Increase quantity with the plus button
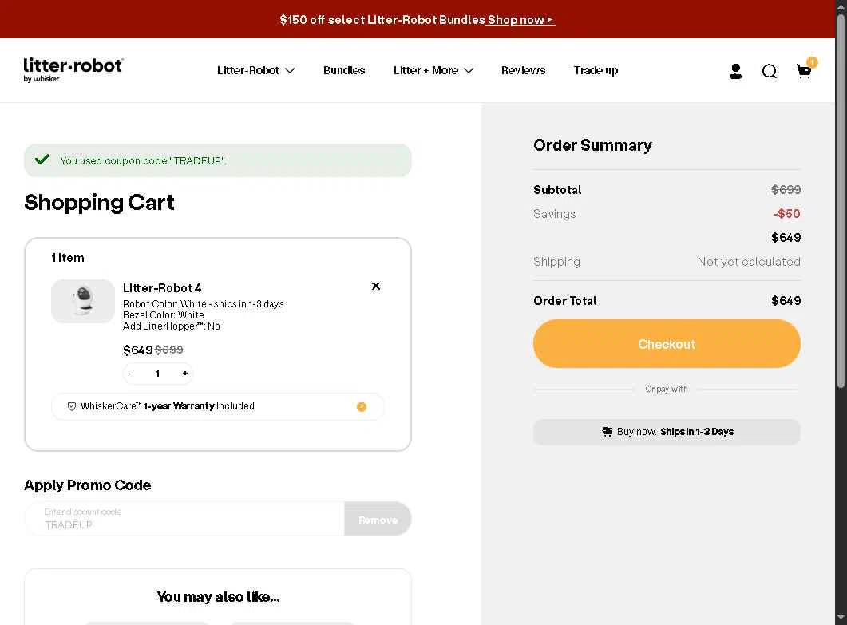Screen dimensions: 847x625 click(x=184, y=374)
